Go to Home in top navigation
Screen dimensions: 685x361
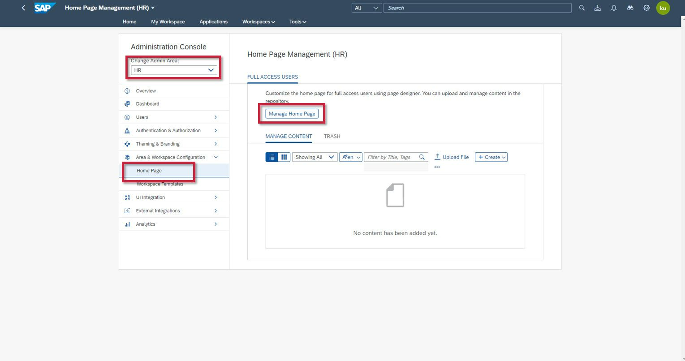click(x=129, y=21)
